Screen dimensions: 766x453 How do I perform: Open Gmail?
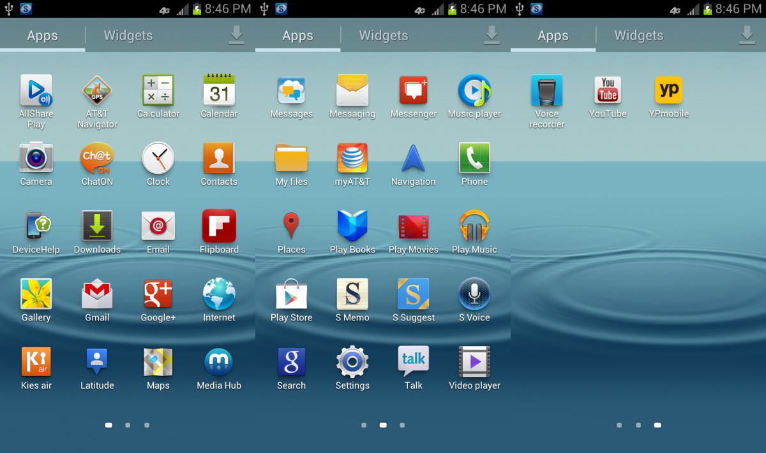click(97, 294)
